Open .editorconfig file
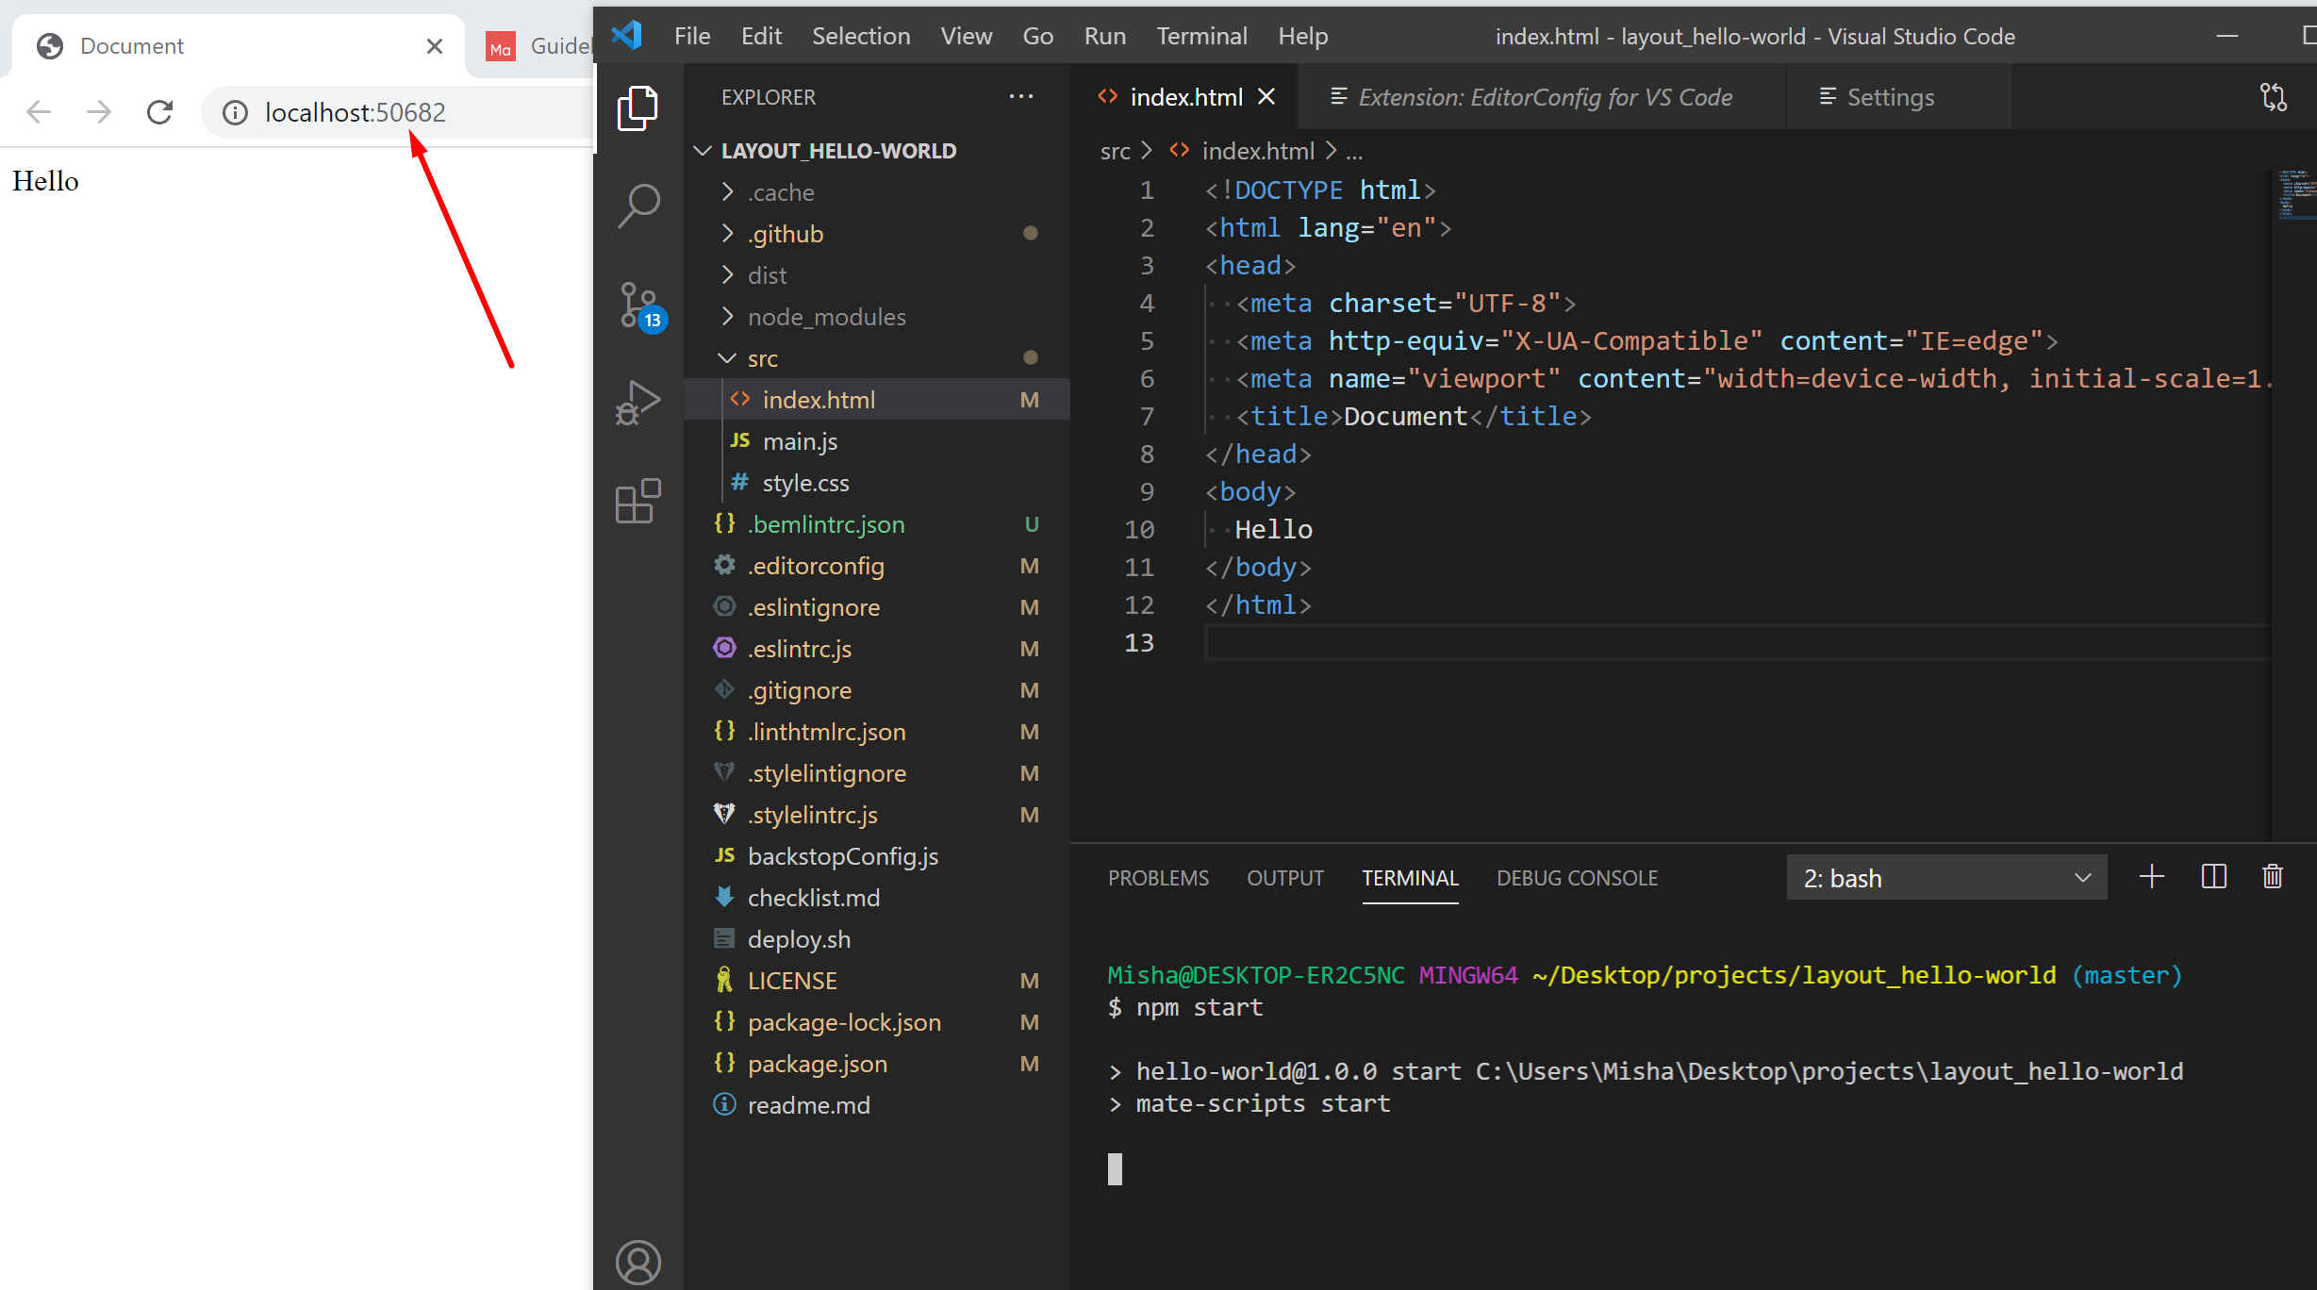The height and width of the screenshot is (1290, 2317). pyautogui.click(x=877, y=566)
